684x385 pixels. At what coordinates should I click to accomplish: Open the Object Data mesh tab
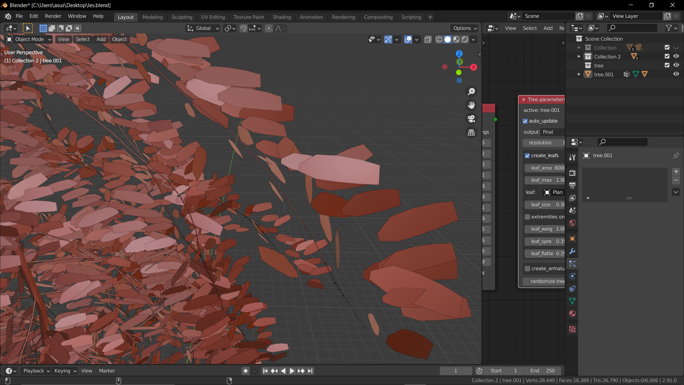coord(572,301)
